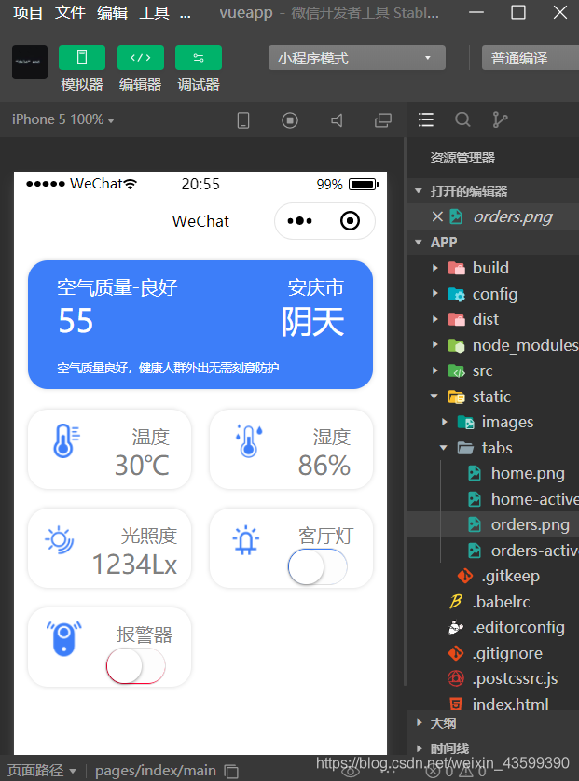Open the index.html file
The image size is (579, 781).
(x=510, y=704)
